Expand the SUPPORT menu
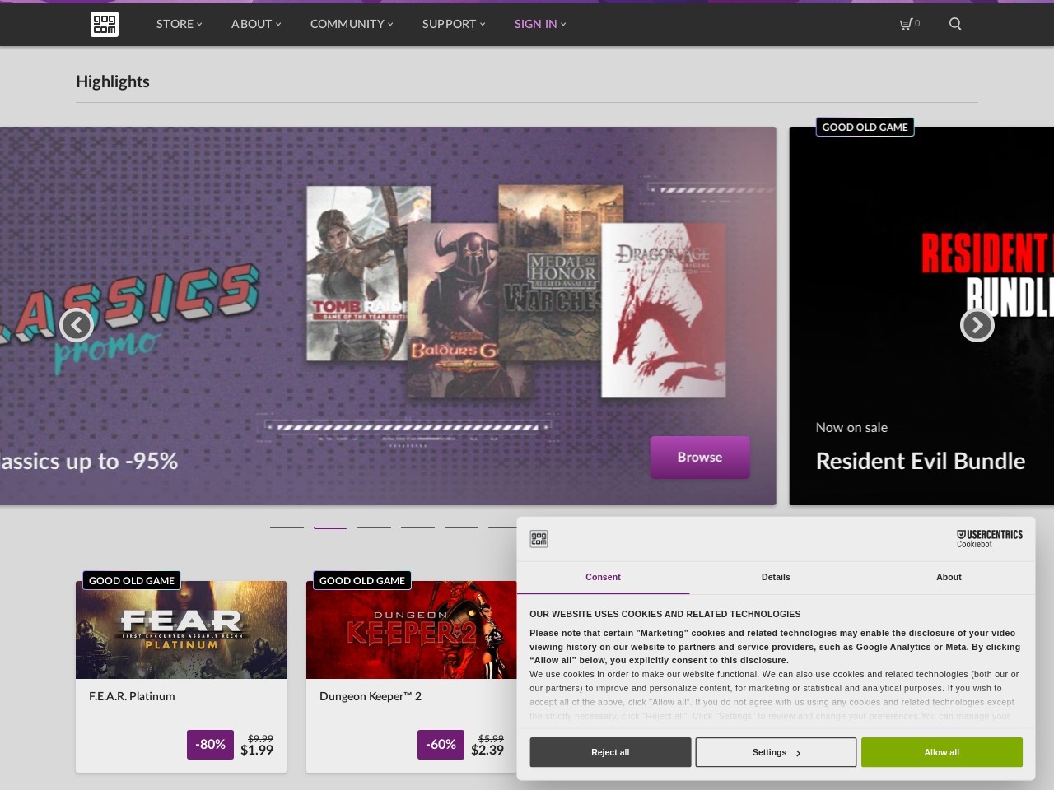This screenshot has height=790, width=1054. coord(454,24)
